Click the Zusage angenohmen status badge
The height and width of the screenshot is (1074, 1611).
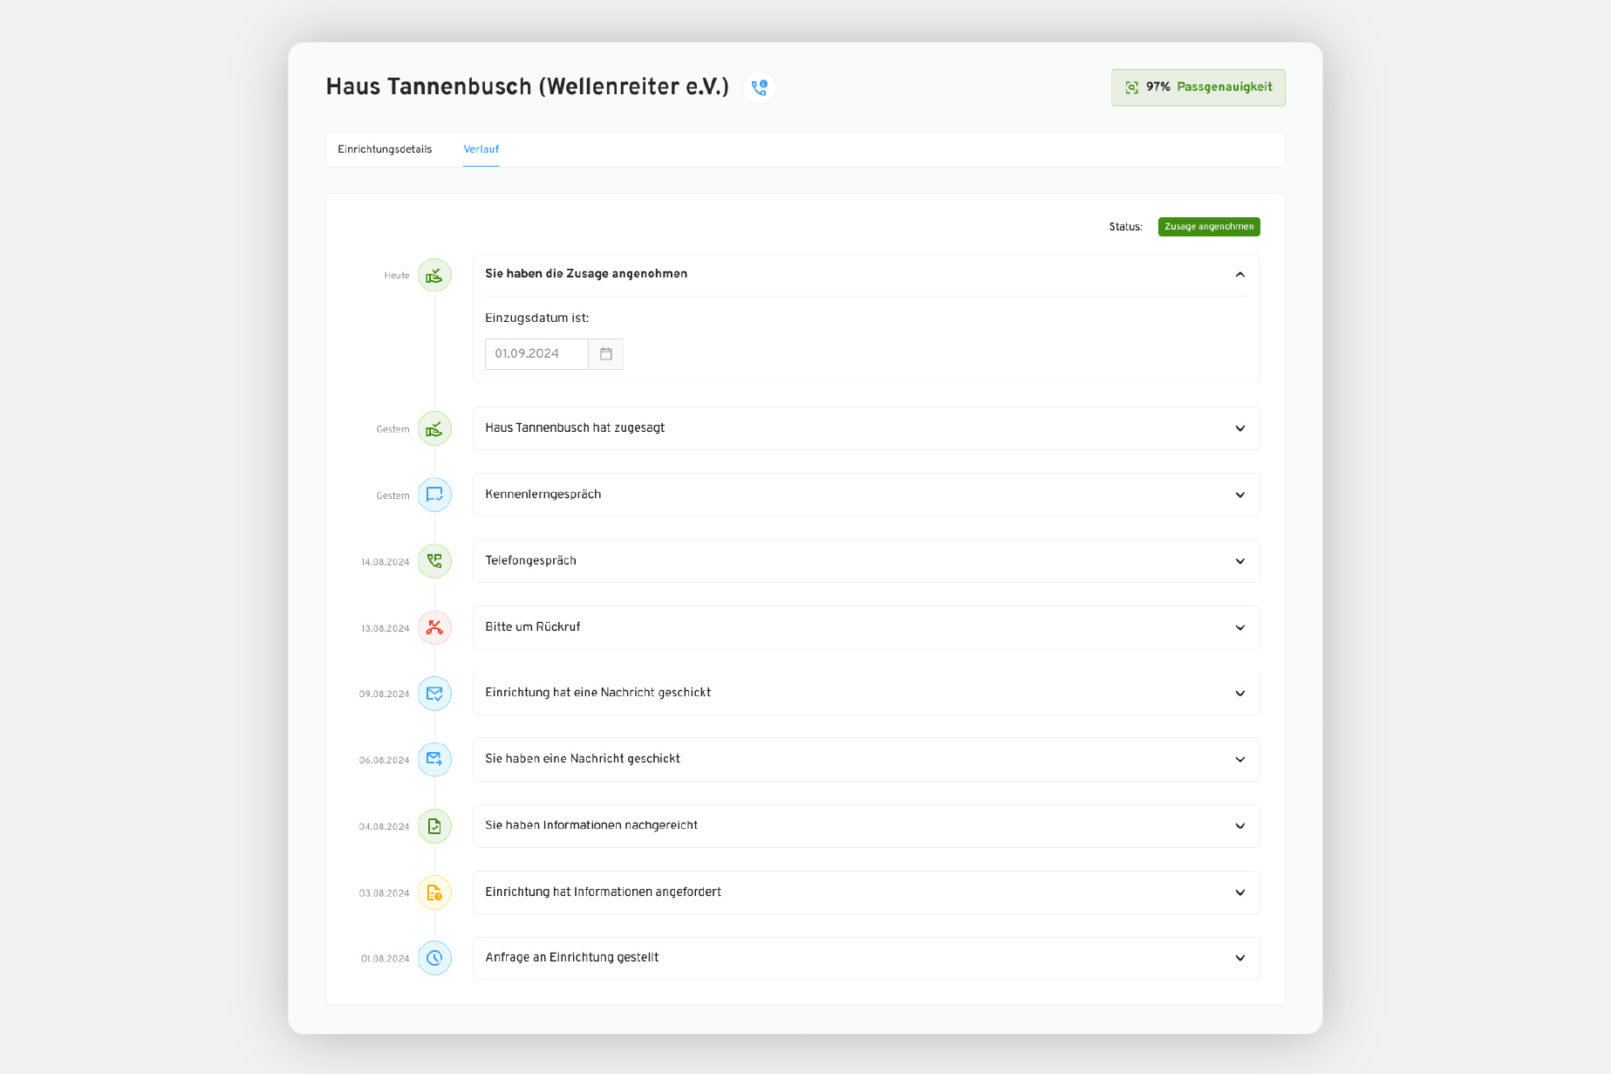(1209, 227)
